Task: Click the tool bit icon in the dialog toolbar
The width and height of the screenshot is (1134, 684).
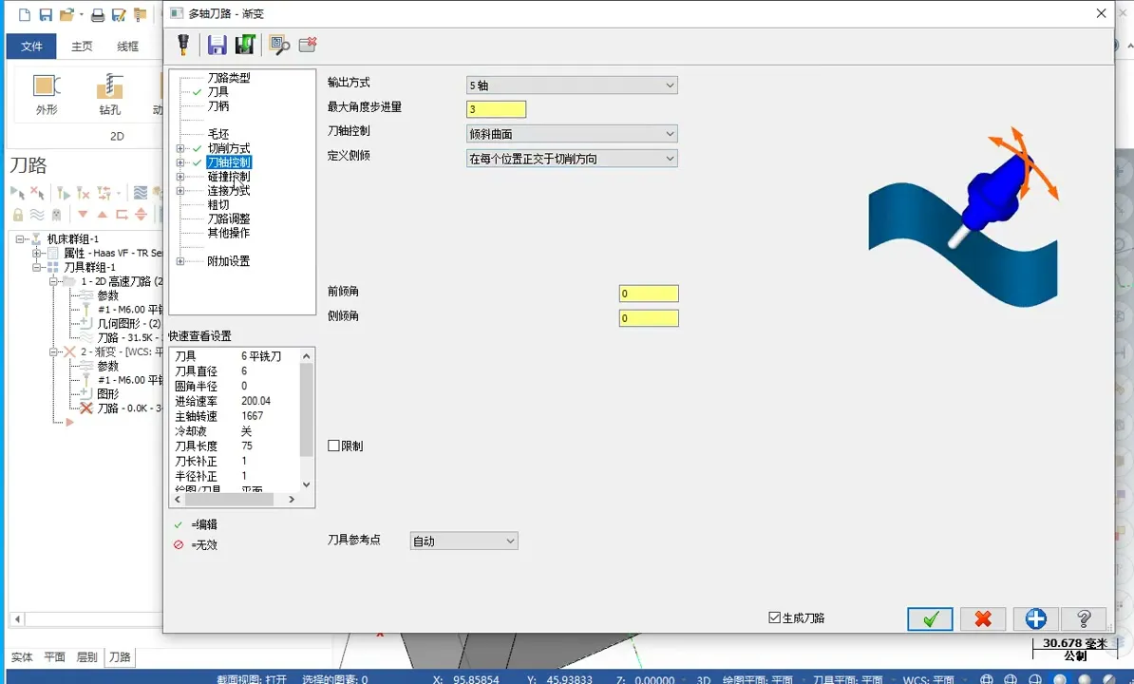Action: tap(184, 44)
